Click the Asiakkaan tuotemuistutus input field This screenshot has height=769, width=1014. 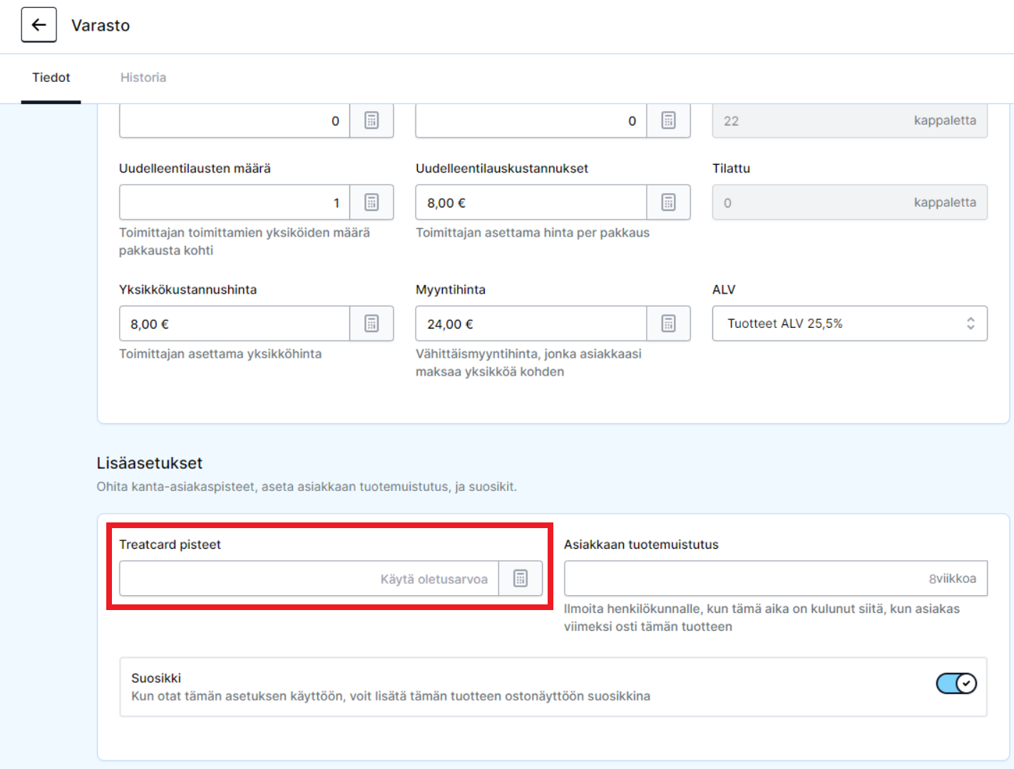(776, 578)
